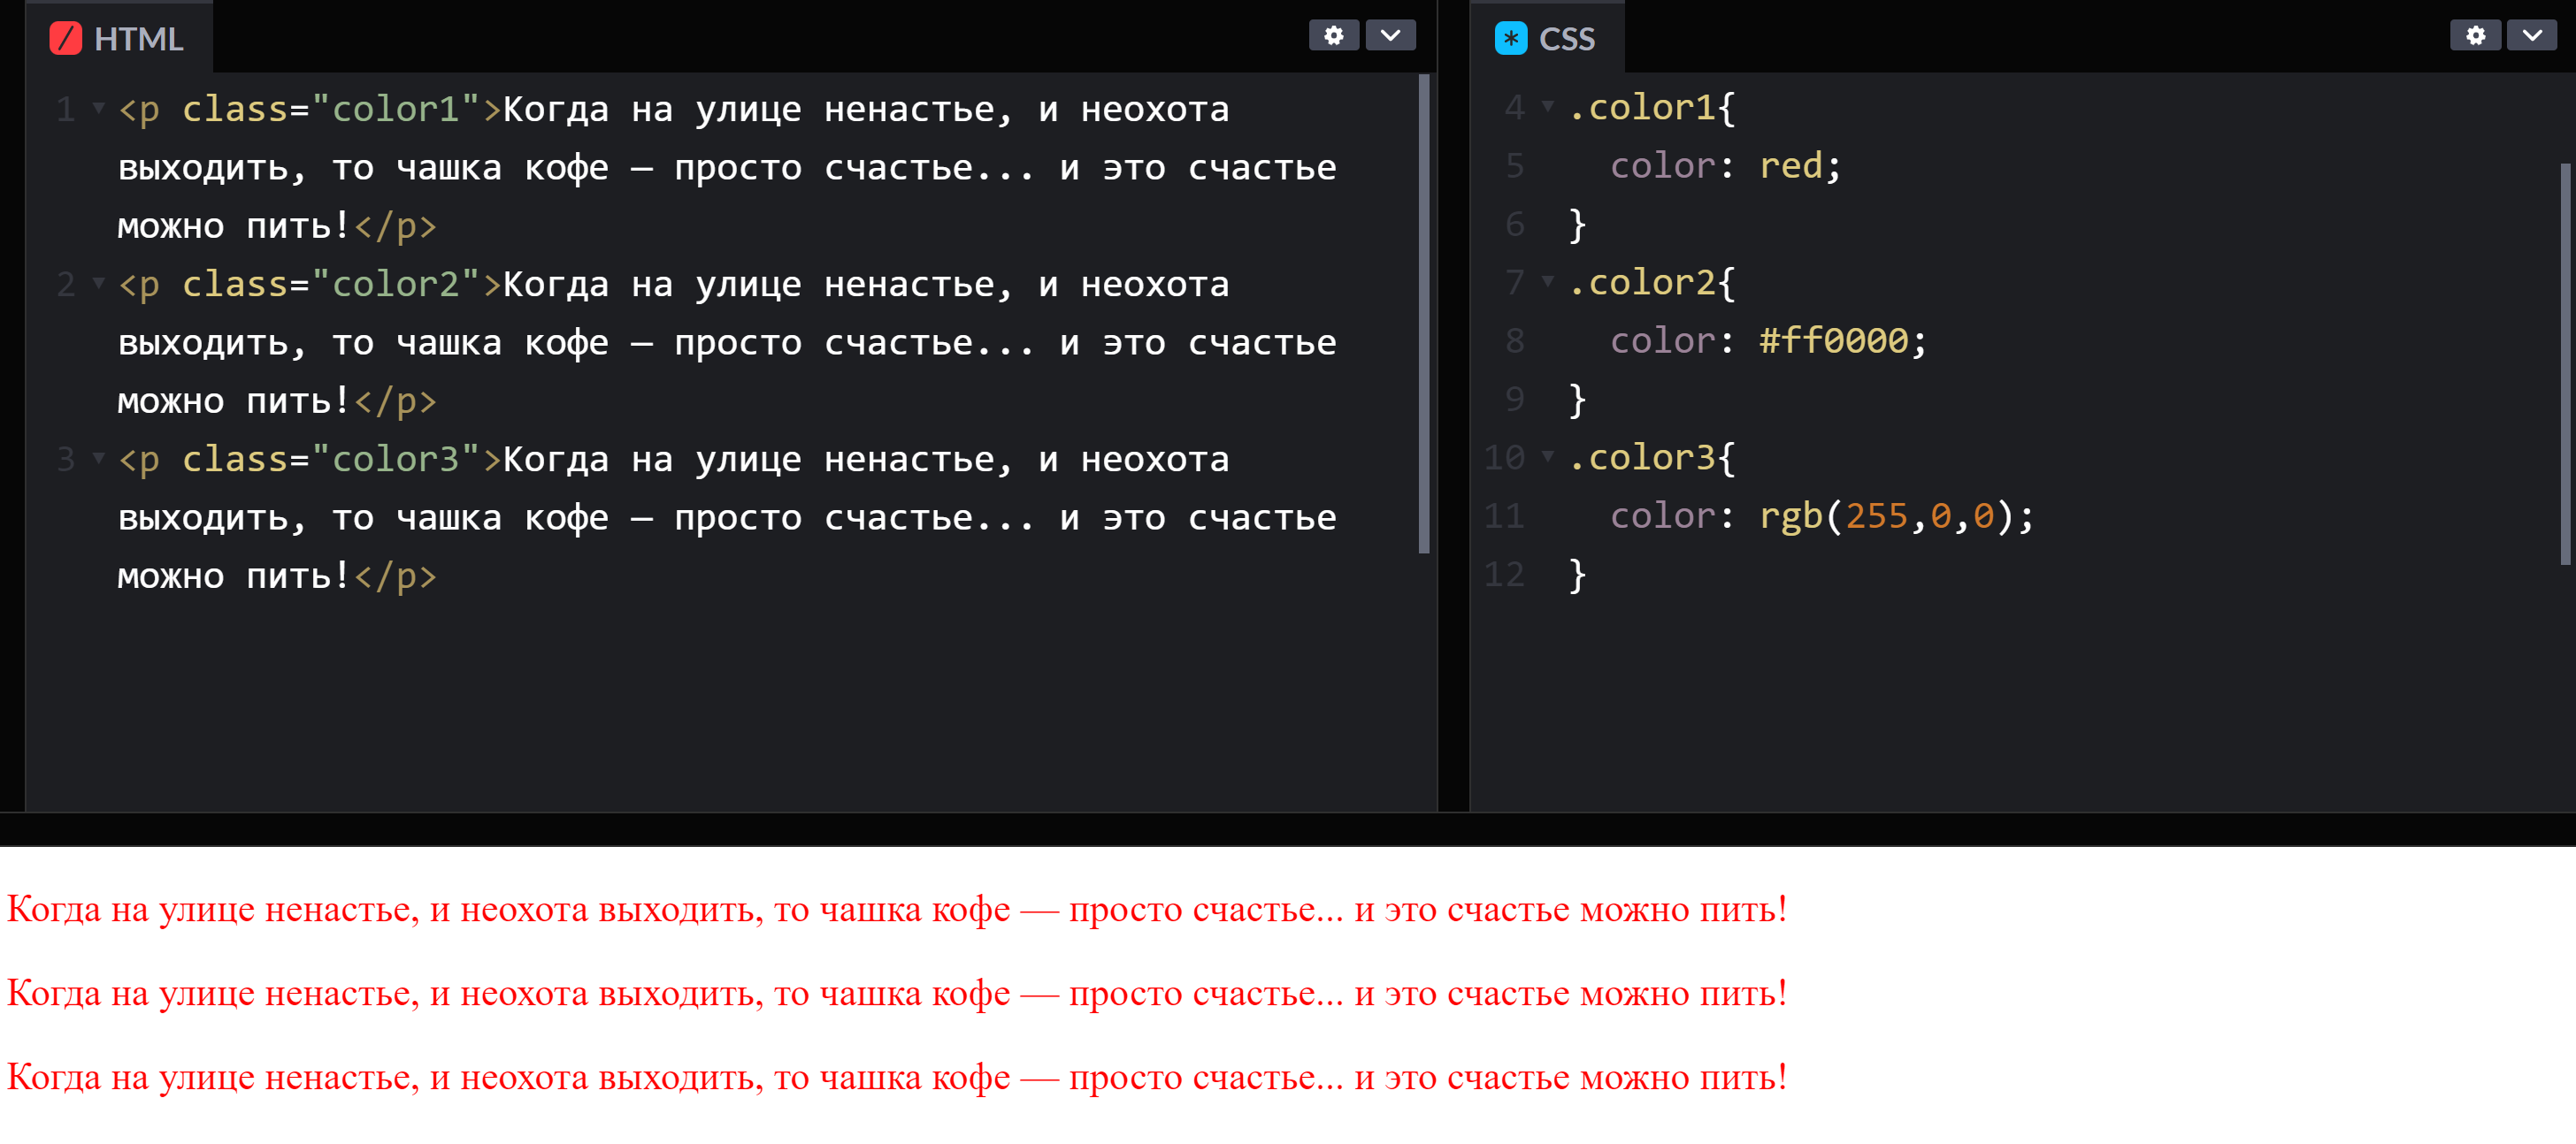
Task: Expand HTML editor dropdown chevron
Action: (x=1390, y=35)
